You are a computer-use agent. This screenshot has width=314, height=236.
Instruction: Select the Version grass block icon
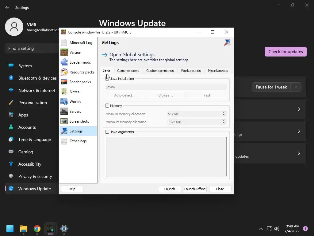pos(64,52)
